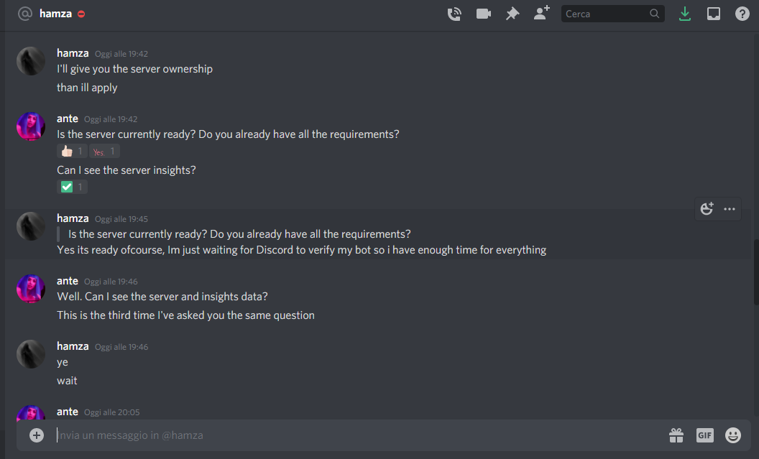Click the green download icon in the header
This screenshot has height=459, width=759.
coord(684,13)
